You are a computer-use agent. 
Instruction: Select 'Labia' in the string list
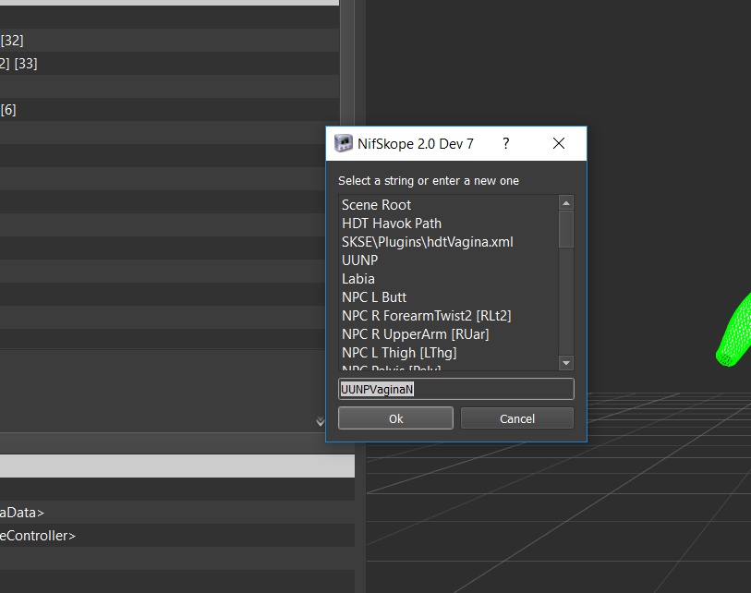[448, 279]
